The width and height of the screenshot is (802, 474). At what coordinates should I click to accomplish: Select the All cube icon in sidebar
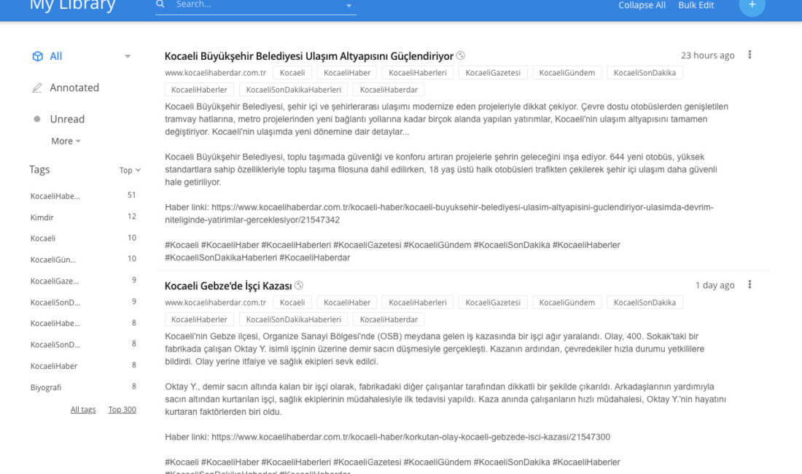[37, 56]
